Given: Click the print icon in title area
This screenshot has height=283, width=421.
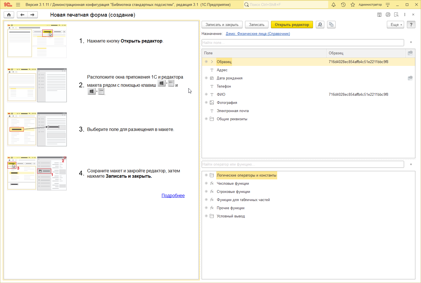Looking at the screenshot, I should tap(388, 15).
